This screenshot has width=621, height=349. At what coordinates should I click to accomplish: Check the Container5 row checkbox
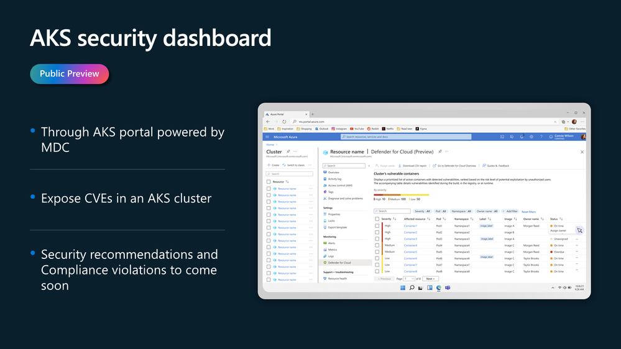[x=377, y=252]
